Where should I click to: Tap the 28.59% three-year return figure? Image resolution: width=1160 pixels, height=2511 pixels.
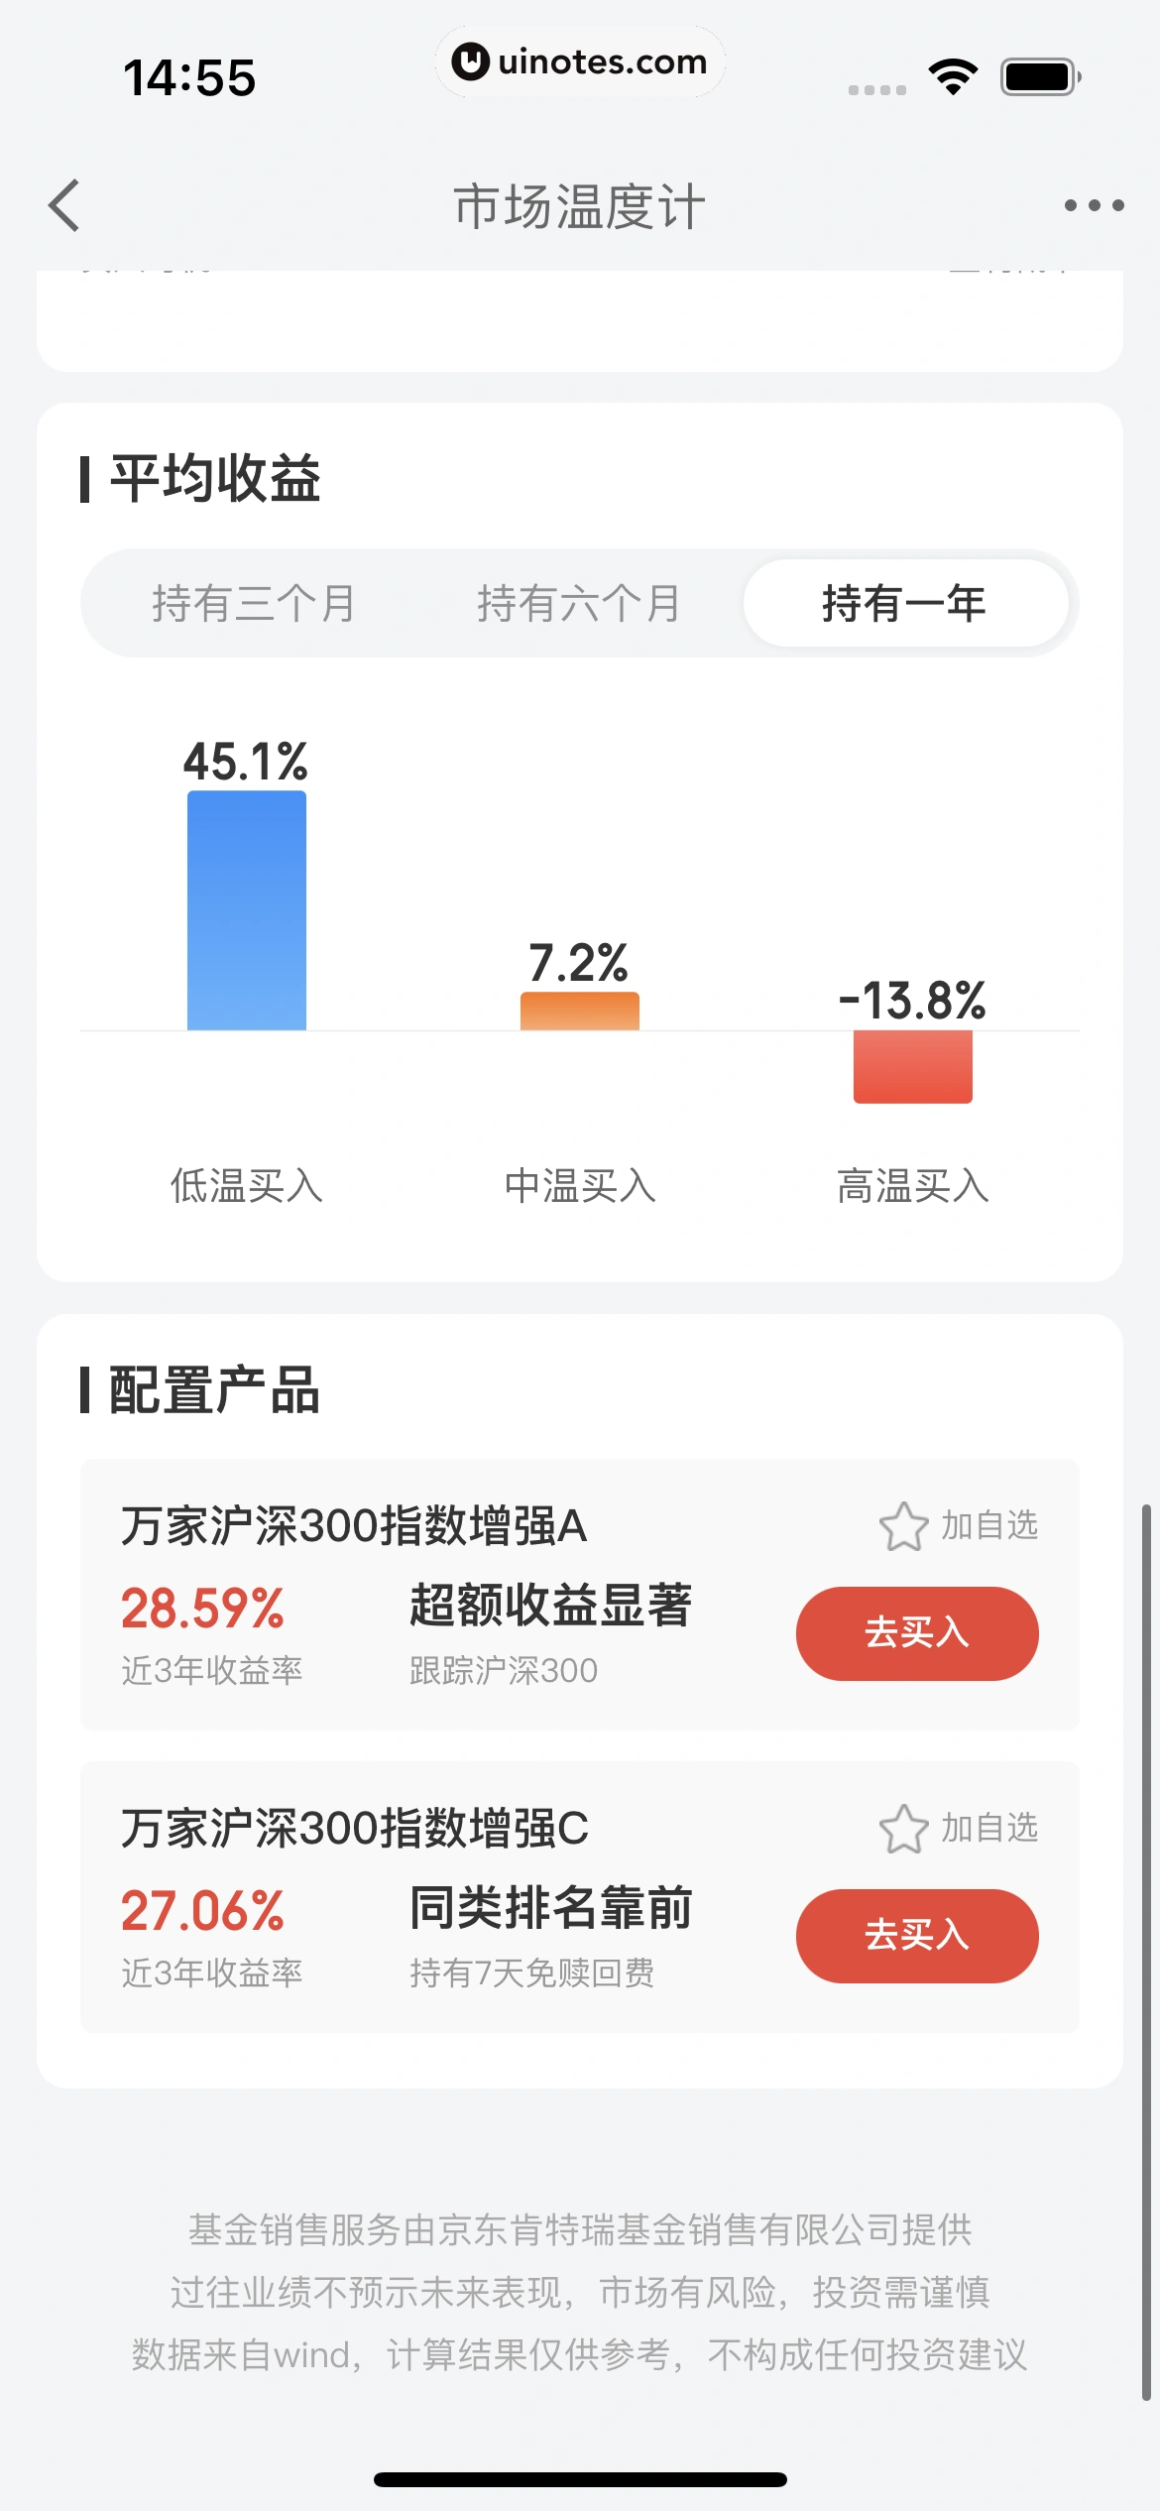coord(202,1609)
